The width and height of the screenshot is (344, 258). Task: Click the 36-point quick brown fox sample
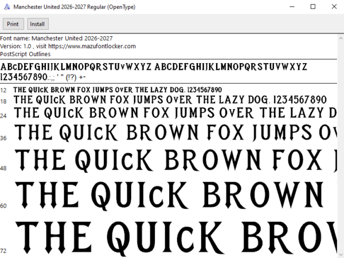175,132
